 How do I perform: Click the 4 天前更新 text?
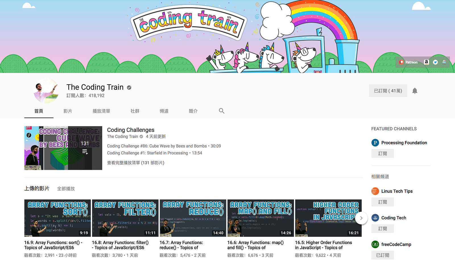point(156,137)
